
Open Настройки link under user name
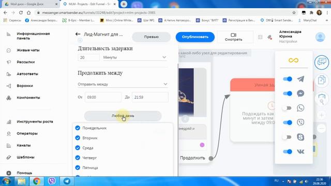(x=288, y=41)
